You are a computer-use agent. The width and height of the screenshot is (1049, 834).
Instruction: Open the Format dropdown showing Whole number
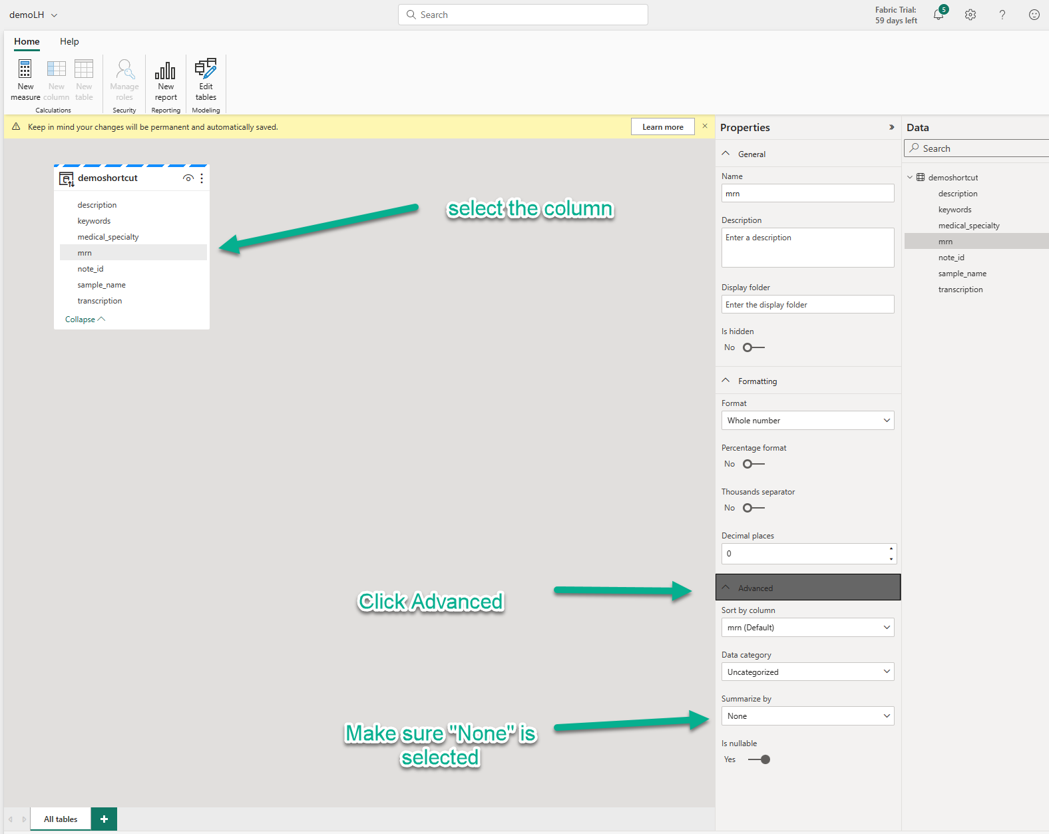[807, 421]
